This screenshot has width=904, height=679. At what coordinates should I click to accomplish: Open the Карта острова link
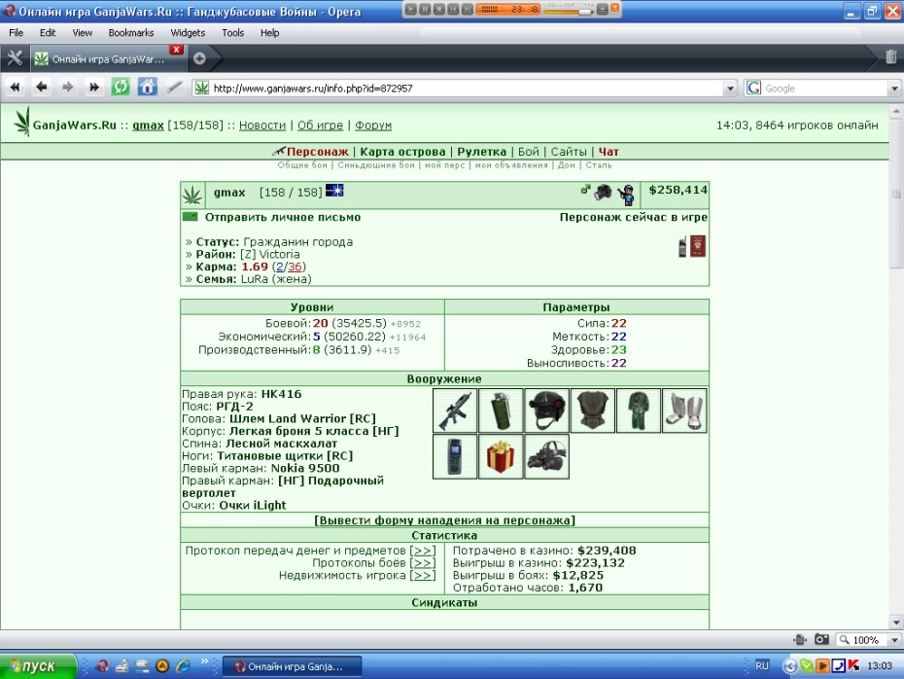point(402,152)
